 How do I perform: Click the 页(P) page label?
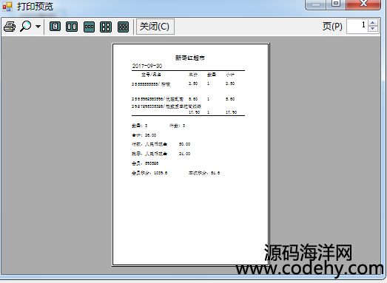click(332, 27)
